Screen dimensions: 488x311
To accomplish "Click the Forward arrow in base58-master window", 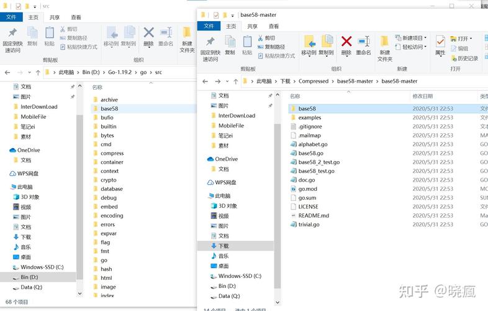I will tap(217, 81).
